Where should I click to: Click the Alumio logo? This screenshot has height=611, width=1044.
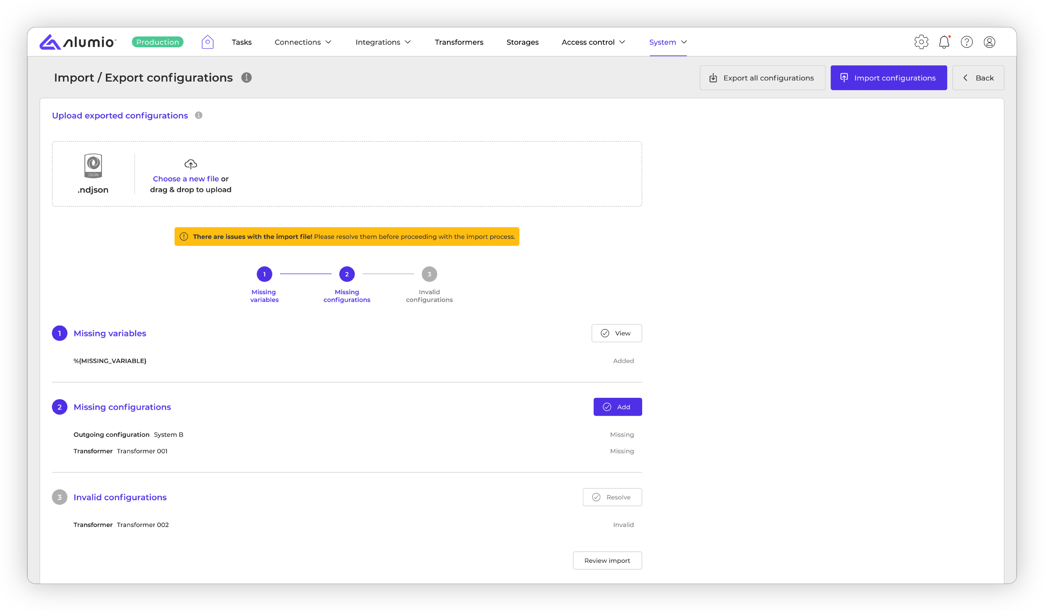point(78,42)
